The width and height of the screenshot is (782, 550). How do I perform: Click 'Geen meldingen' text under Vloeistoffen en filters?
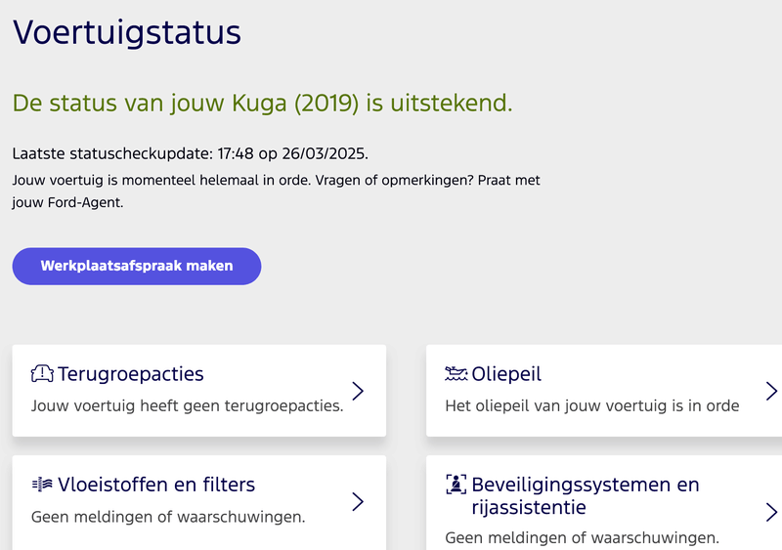(x=168, y=516)
